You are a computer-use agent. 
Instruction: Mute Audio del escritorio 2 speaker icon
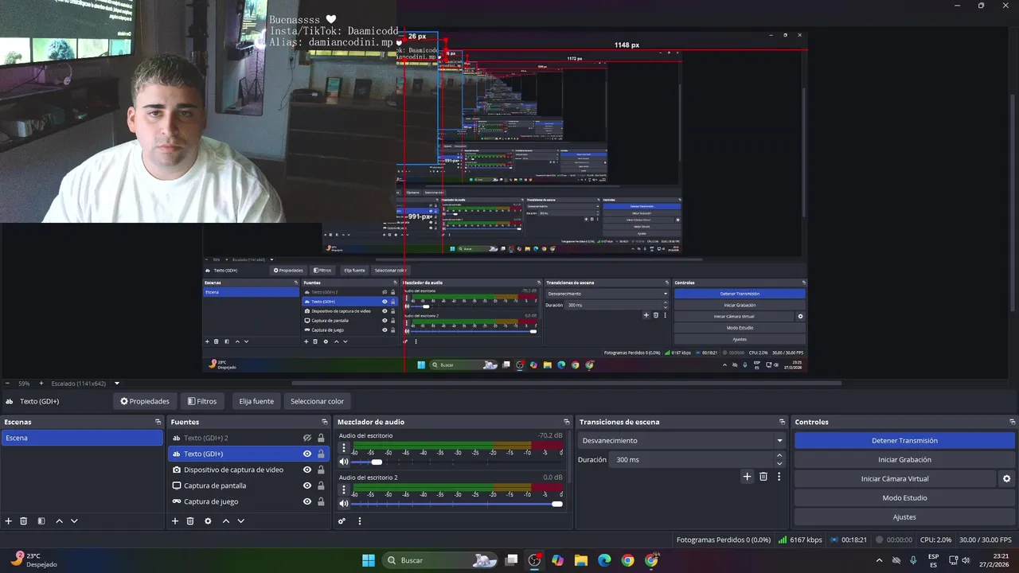point(344,504)
